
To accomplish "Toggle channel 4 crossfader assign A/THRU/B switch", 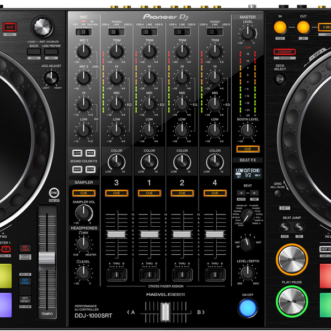I will coord(215,275).
